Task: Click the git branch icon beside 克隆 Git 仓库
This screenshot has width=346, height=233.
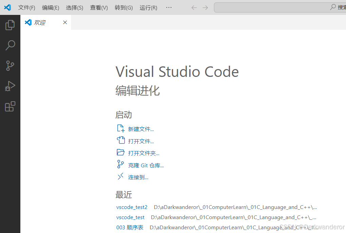Action: [x=121, y=164]
